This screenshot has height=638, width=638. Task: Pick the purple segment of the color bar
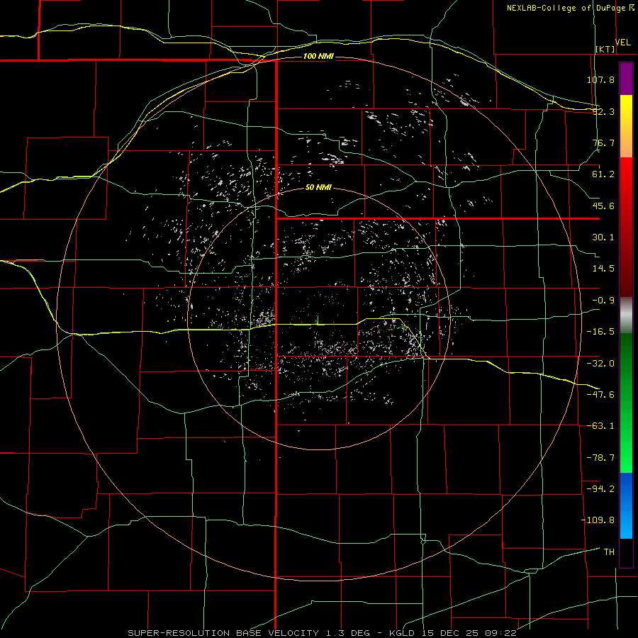pos(626,79)
